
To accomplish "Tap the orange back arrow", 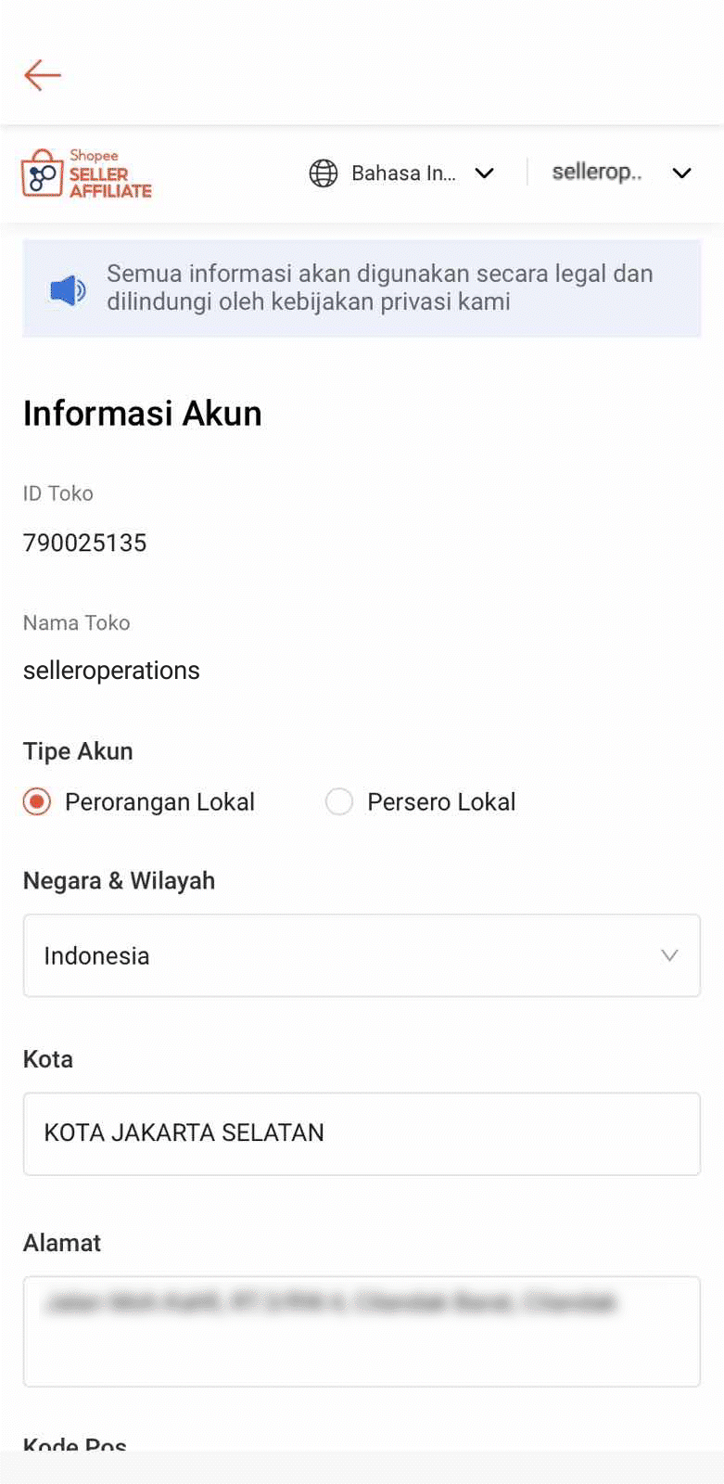I will click(x=43, y=75).
